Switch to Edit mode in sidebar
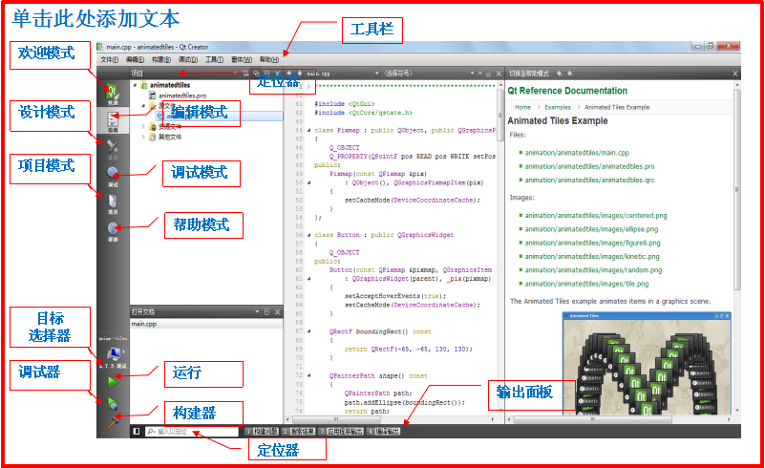The width and height of the screenshot is (765, 468). (x=113, y=120)
